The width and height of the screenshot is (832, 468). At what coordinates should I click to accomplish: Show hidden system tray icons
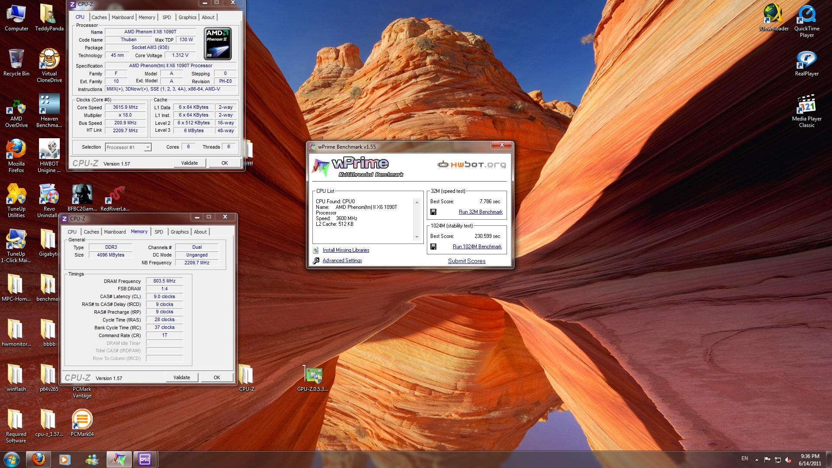coord(757,459)
